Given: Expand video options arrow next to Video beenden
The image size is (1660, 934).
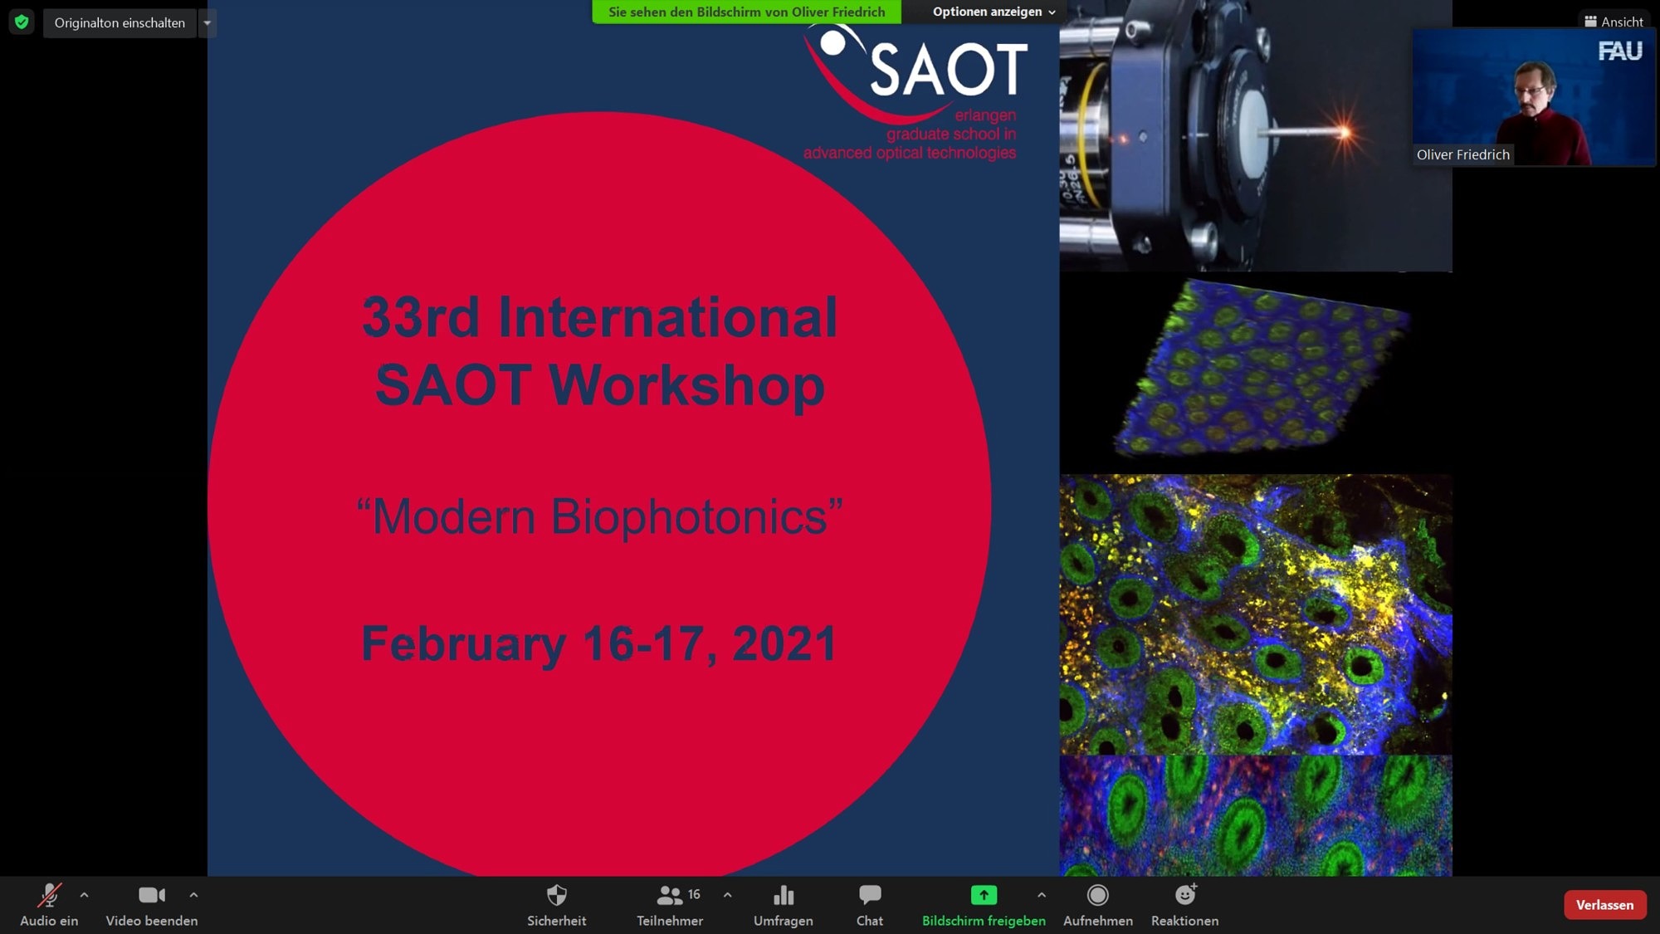Looking at the screenshot, I should 193,895.
